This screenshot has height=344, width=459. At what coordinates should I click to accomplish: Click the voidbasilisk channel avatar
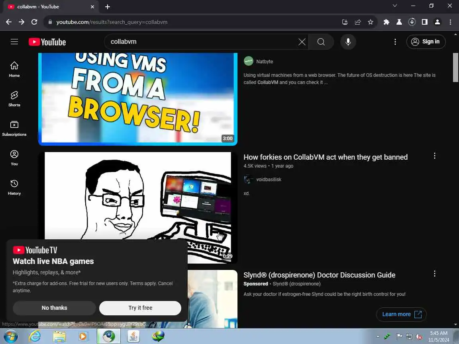click(x=249, y=179)
